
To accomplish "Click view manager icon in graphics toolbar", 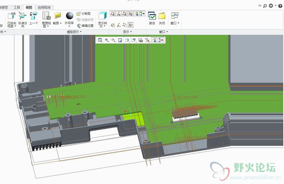I will [141, 40].
